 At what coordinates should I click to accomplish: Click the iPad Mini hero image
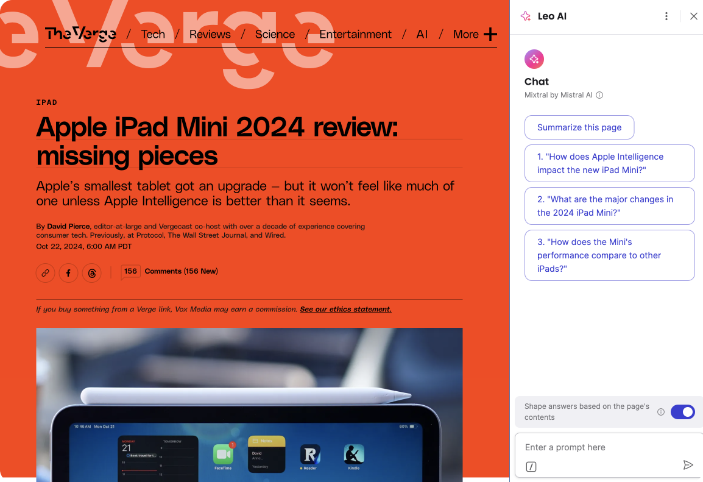(x=249, y=405)
